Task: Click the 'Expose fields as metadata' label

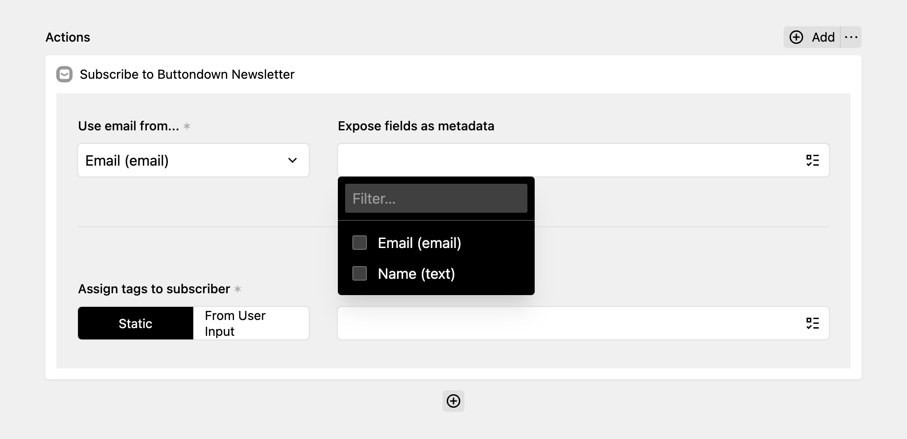Action: click(x=416, y=126)
